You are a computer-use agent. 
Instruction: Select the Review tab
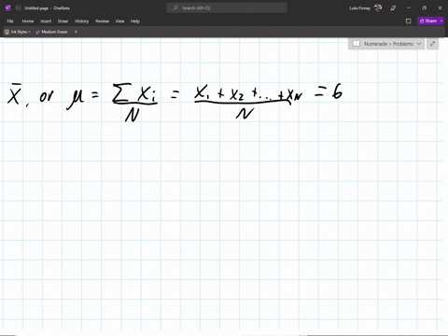[x=102, y=21]
